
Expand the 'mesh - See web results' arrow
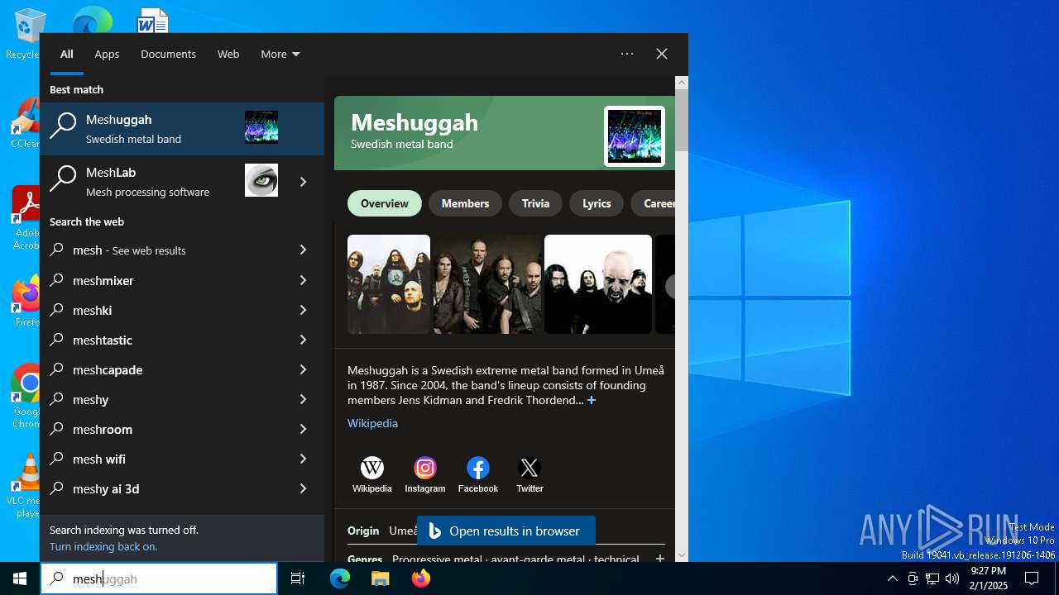(303, 250)
